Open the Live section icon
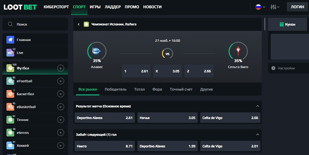This screenshot has width=309, height=155. coord(10,53)
